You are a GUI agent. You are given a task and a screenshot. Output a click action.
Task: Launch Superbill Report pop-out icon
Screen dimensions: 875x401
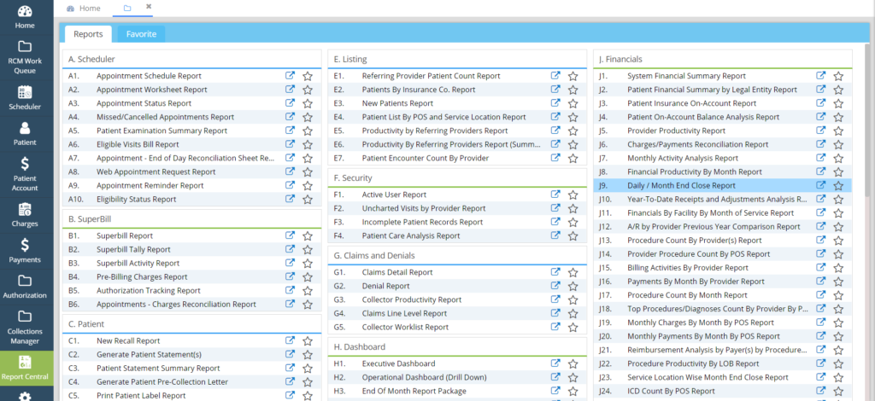(291, 235)
